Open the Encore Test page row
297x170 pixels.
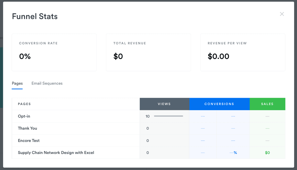[29, 140]
